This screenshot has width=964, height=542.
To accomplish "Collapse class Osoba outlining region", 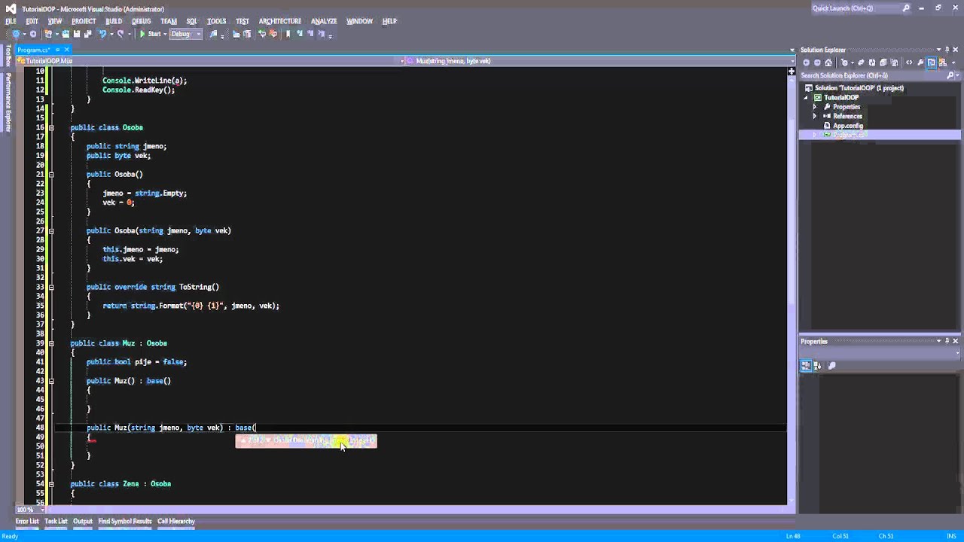I will [x=51, y=127].
